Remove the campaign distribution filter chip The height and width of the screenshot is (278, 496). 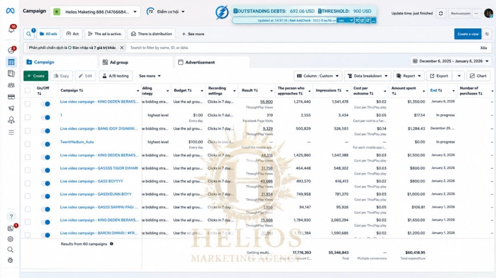pyautogui.click(x=122, y=48)
